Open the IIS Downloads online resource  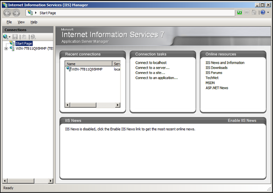click(216, 68)
